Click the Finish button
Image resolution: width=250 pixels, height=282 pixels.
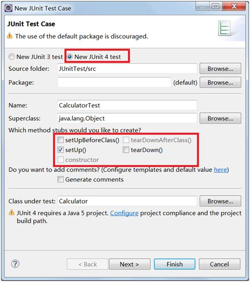coord(175,264)
